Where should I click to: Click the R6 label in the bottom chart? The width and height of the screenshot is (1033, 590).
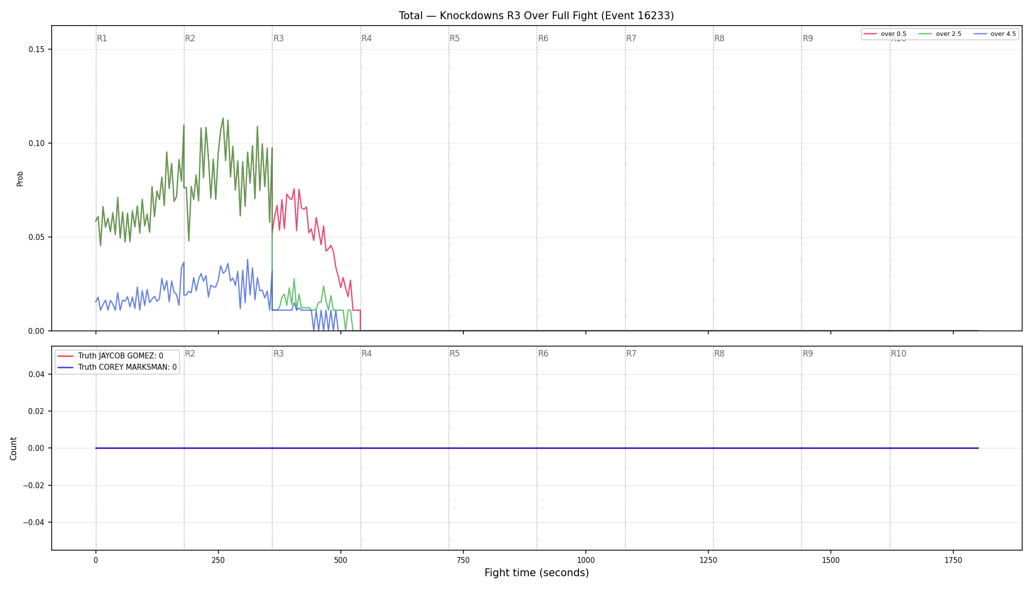click(543, 354)
